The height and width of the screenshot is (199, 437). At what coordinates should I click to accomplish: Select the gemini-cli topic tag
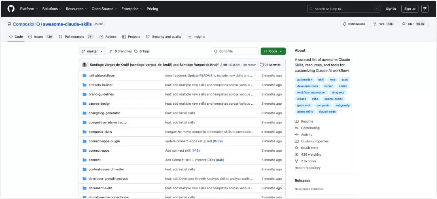pos(304,105)
